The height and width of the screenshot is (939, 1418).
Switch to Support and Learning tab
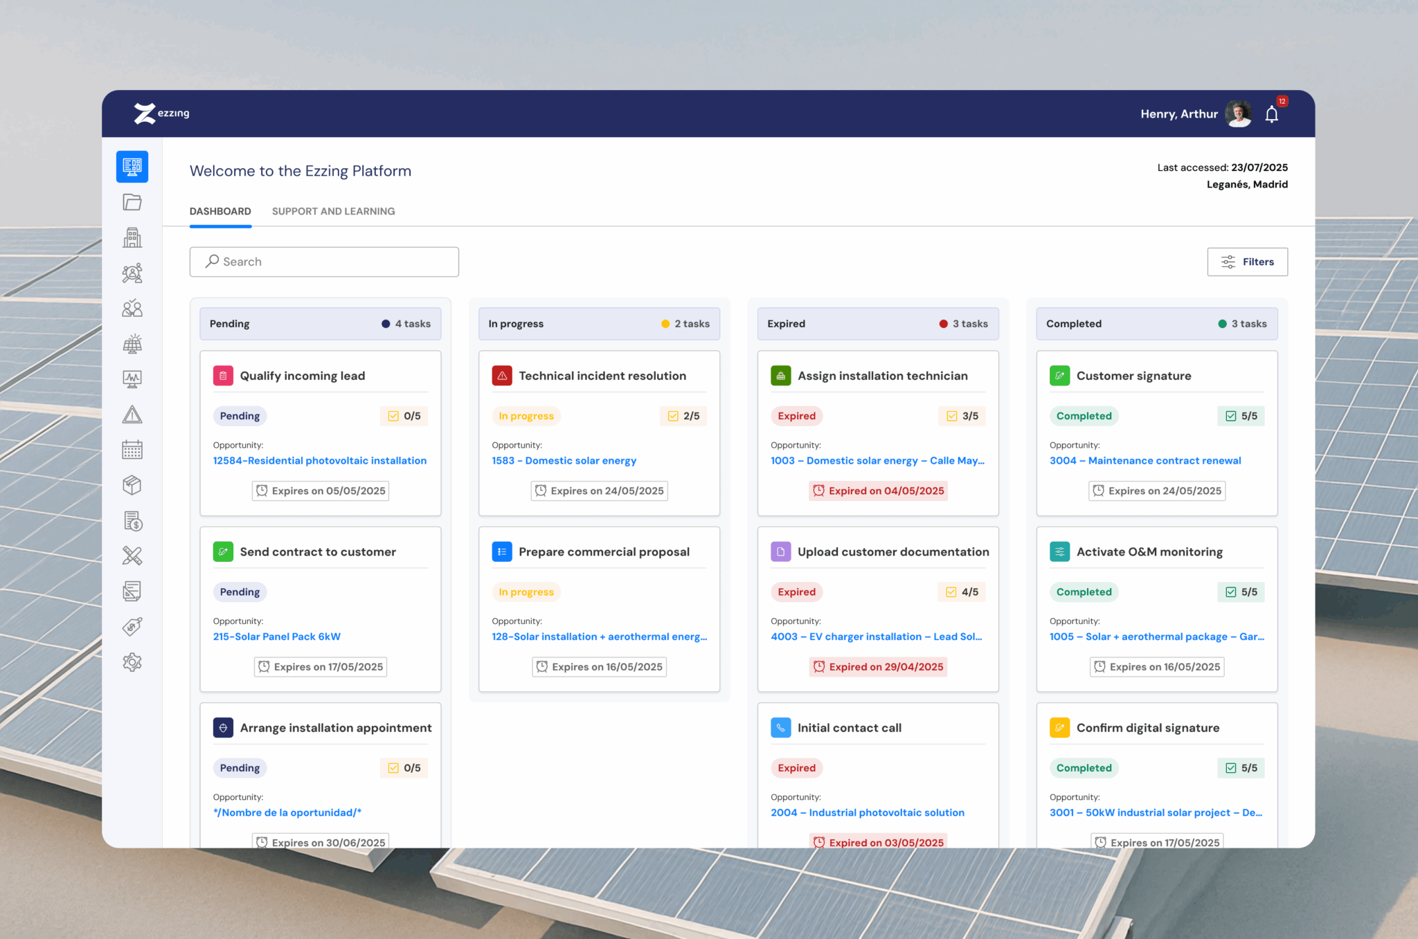click(333, 211)
